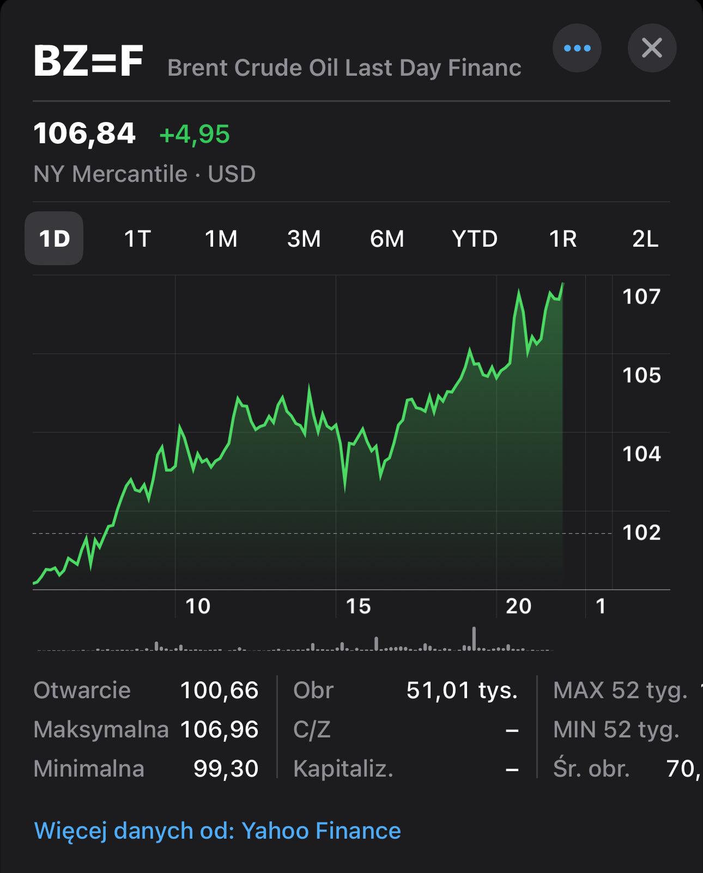
Task: Tap the current price 106,84
Action: click(84, 133)
